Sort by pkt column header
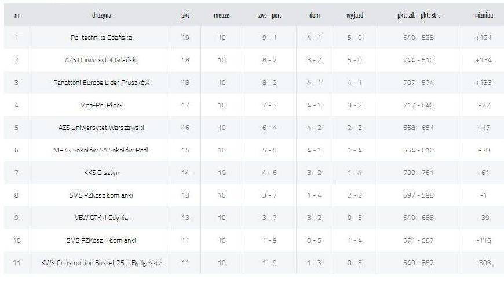Screen dimensions: 504x283 185,15
